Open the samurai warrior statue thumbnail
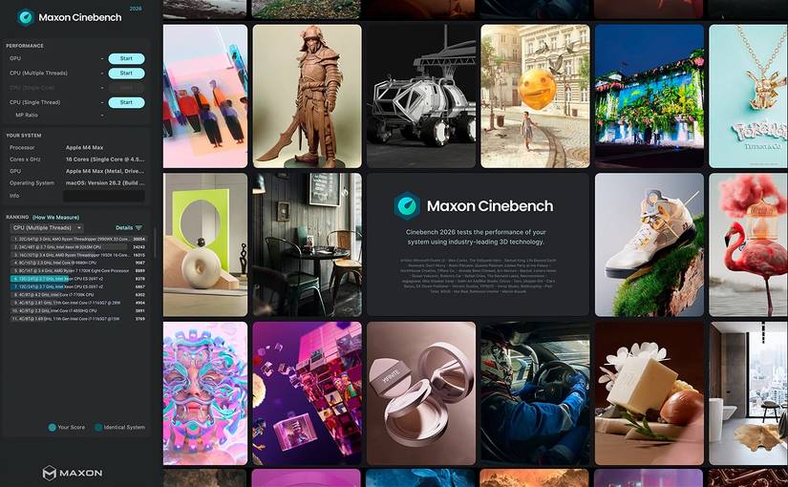This screenshot has height=487, width=788. coord(307,96)
